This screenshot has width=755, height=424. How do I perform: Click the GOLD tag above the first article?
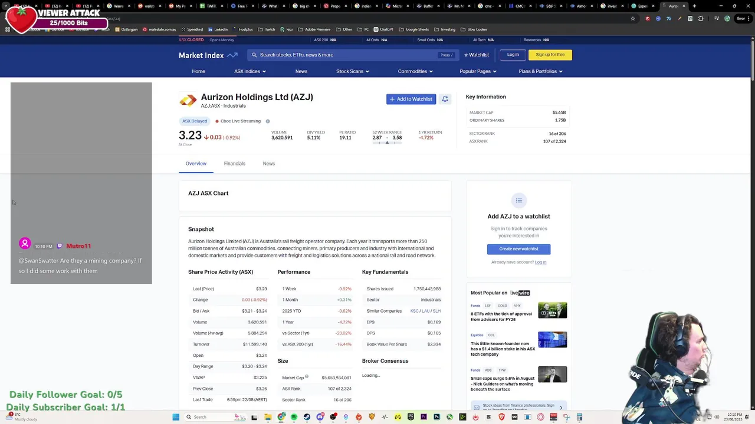(502, 306)
